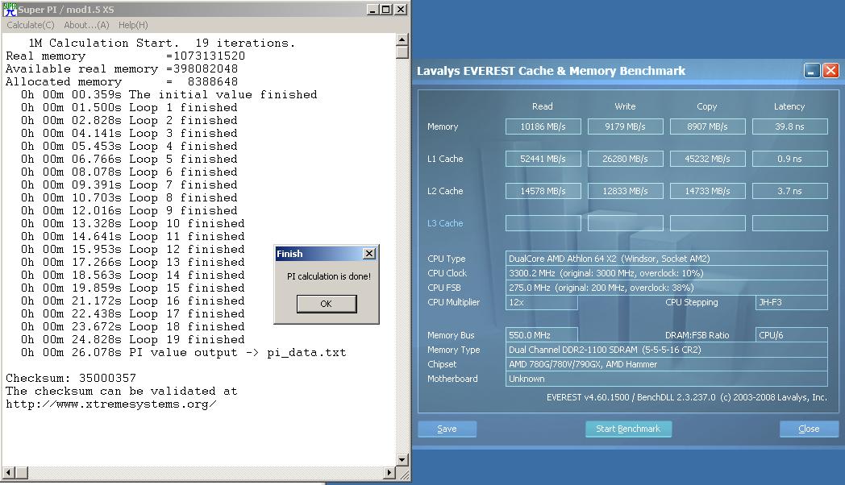
Task: Click the Read column header in EVEREST
Action: tap(543, 106)
